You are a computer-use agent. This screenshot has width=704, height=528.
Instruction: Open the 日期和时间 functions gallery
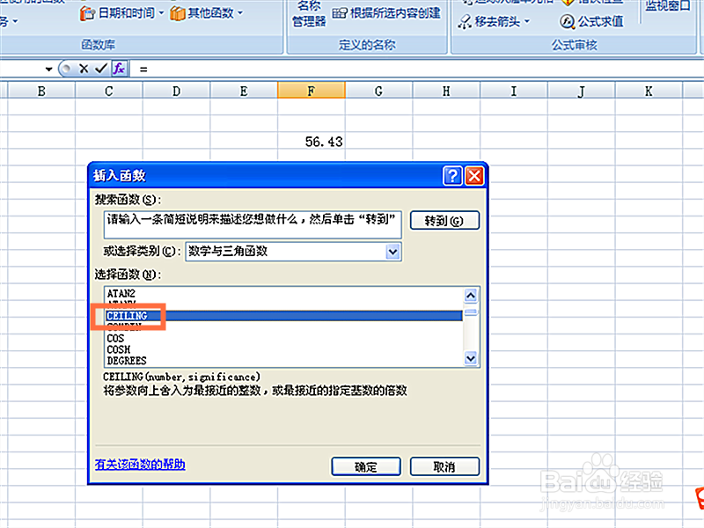point(127,13)
